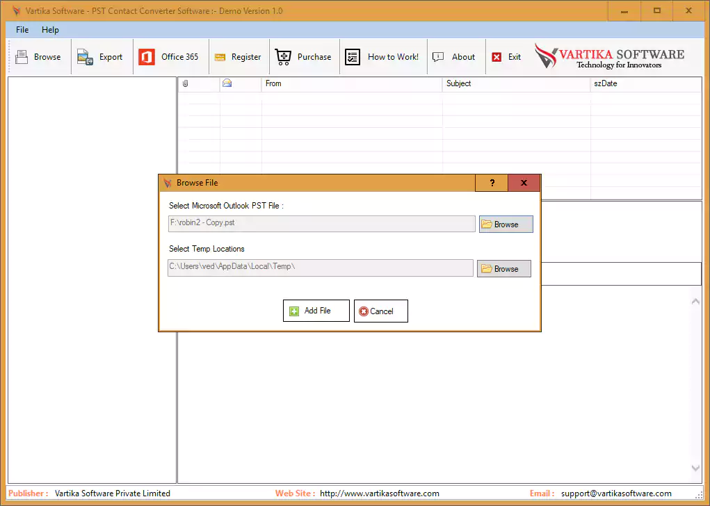This screenshot has height=506, width=710.
Task: Click the Add File button text
Action: [x=317, y=311]
